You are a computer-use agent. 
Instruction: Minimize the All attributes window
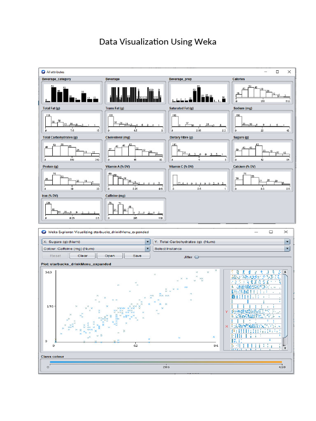tap(265, 72)
